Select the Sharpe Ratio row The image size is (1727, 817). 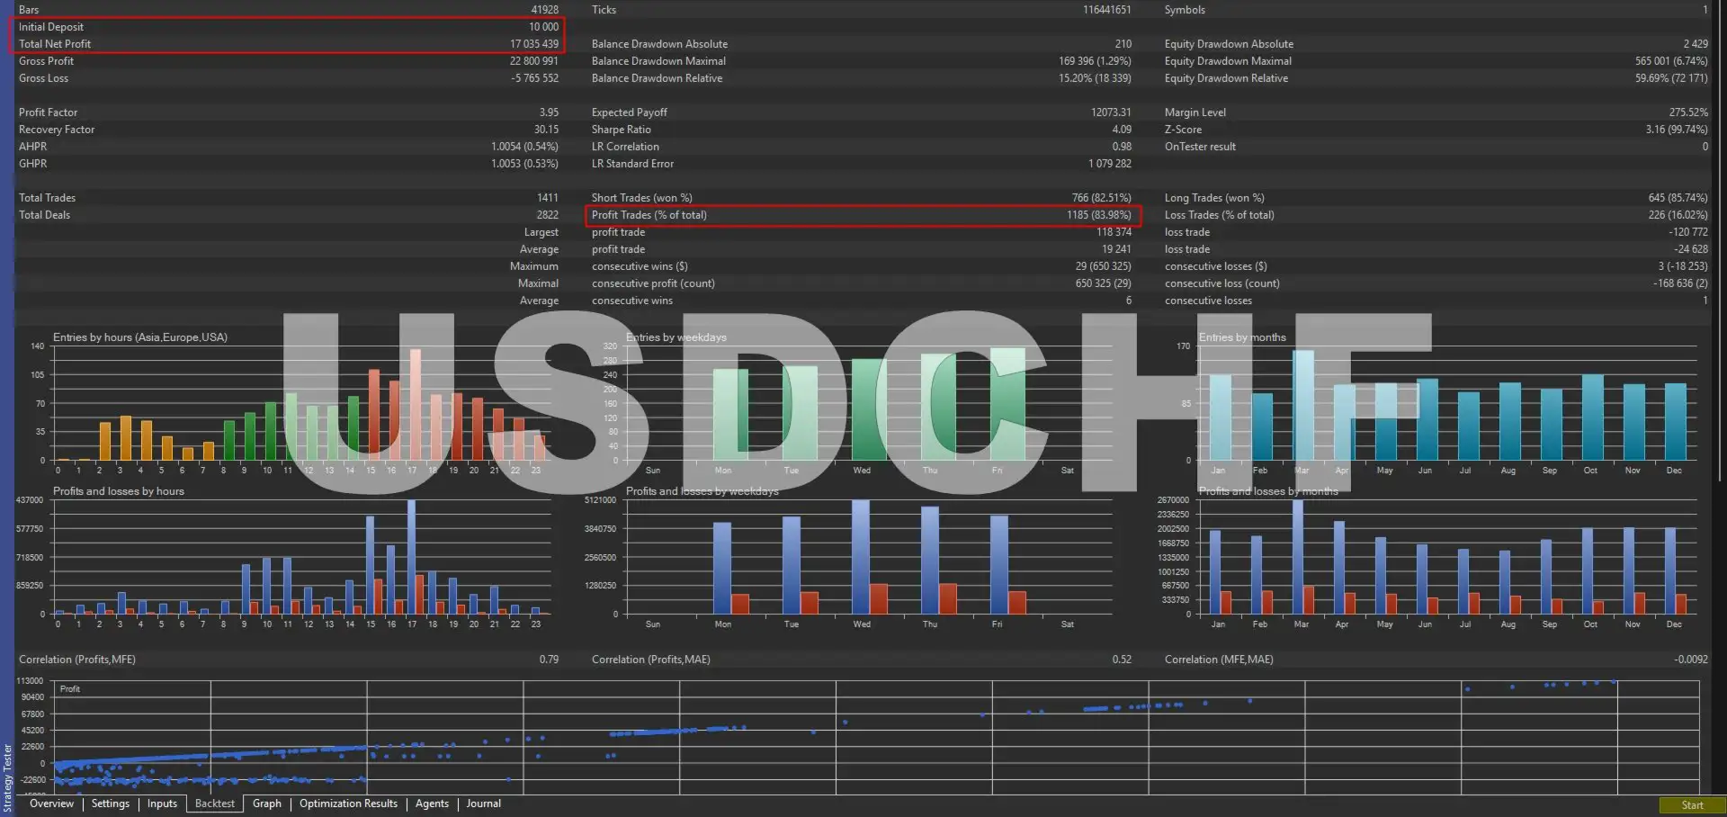pyautogui.click(x=861, y=130)
